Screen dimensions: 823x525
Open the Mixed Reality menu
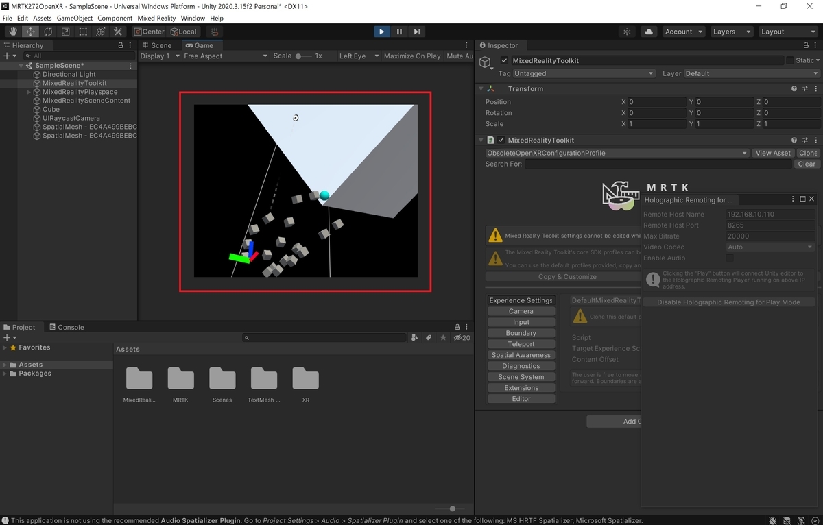(156, 18)
